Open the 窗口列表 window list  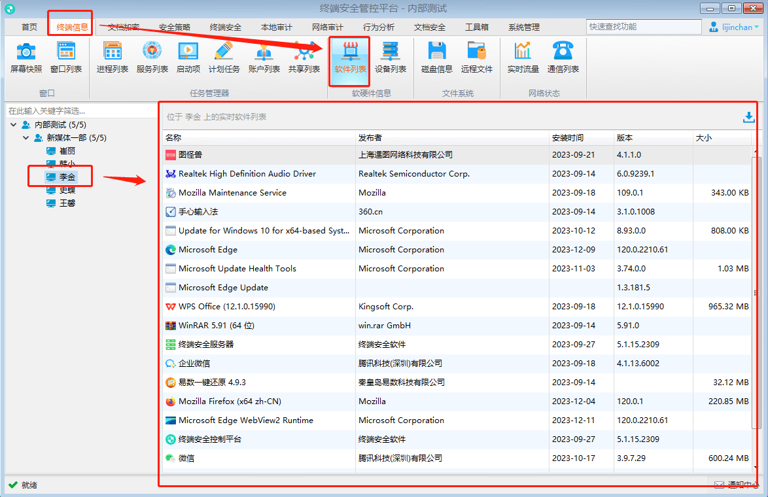tap(66, 58)
